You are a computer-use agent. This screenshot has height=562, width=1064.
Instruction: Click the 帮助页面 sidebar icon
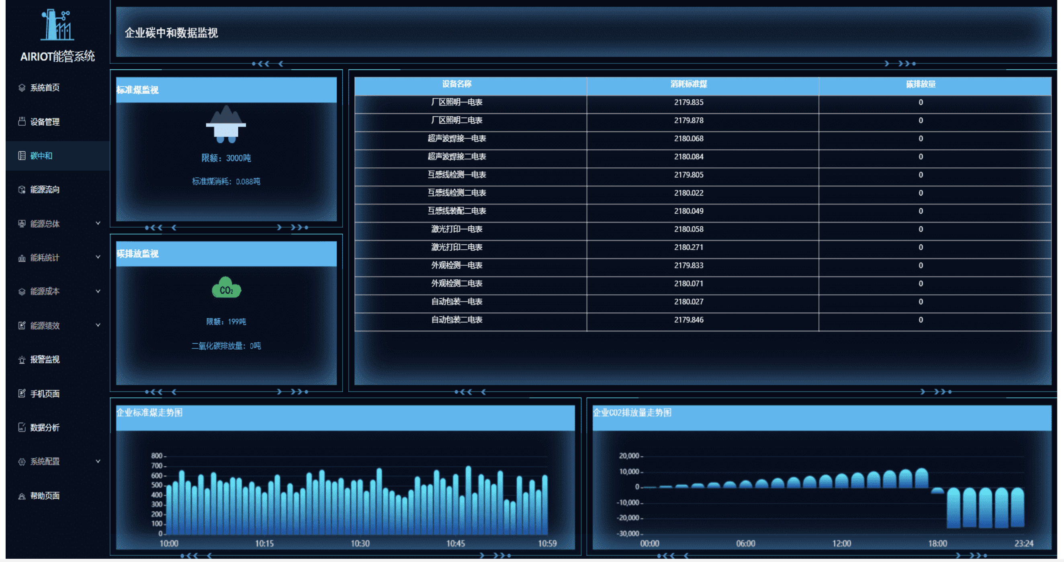(x=22, y=496)
